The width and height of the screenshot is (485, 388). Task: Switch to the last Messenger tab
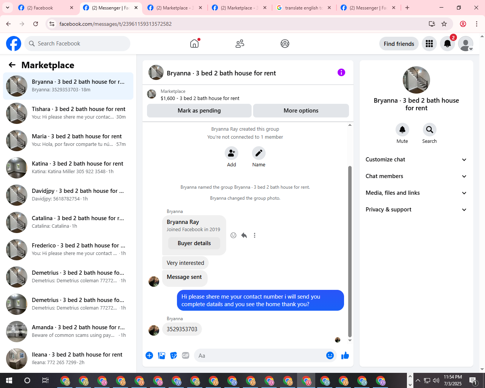(x=369, y=8)
